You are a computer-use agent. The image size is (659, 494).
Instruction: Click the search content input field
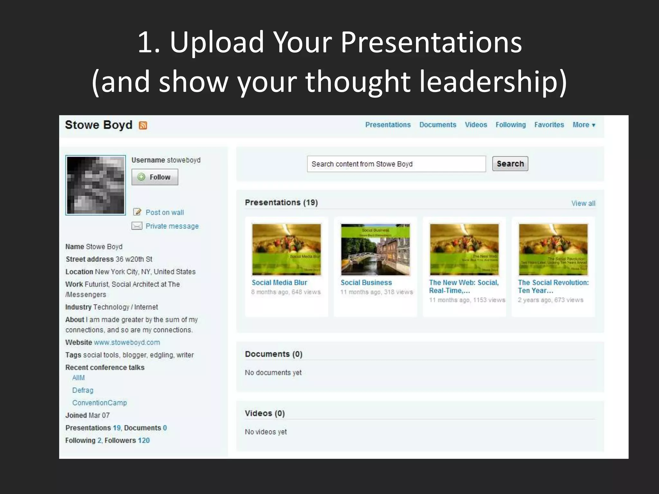pos(396,164)
